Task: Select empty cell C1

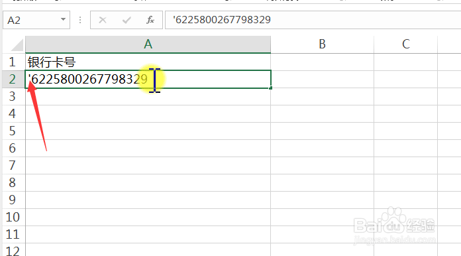Action: (406, 62)
